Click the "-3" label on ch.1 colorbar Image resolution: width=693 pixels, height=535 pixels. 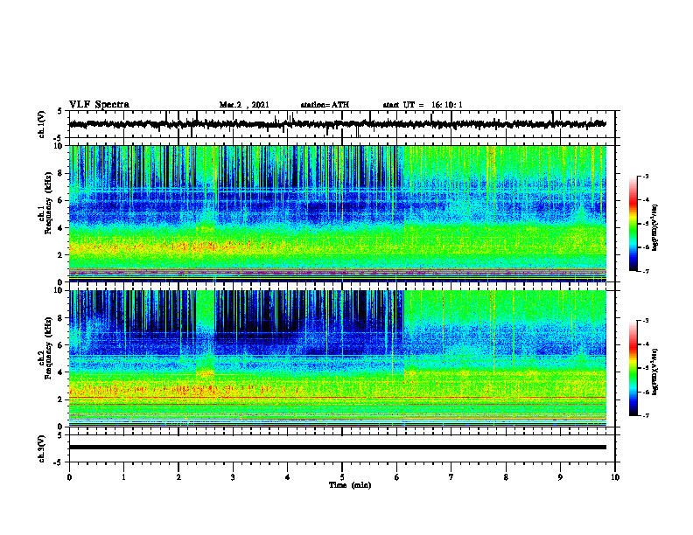pos(646,176)
